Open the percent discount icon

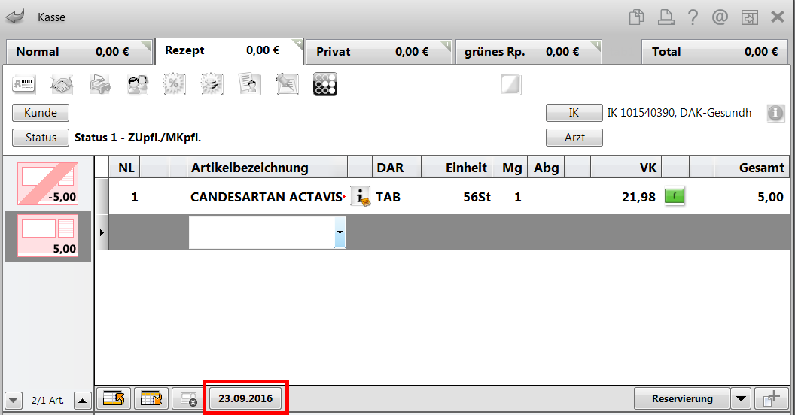click(175, 84)
